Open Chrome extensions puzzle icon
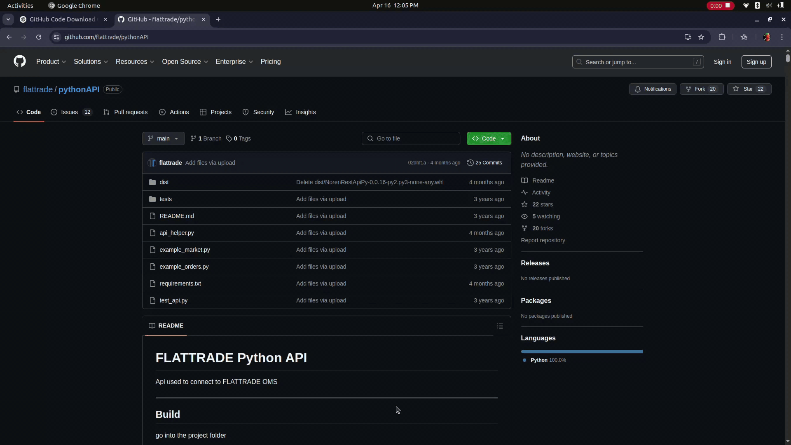The height and width of the screenshot is (445, 791). 722,37
